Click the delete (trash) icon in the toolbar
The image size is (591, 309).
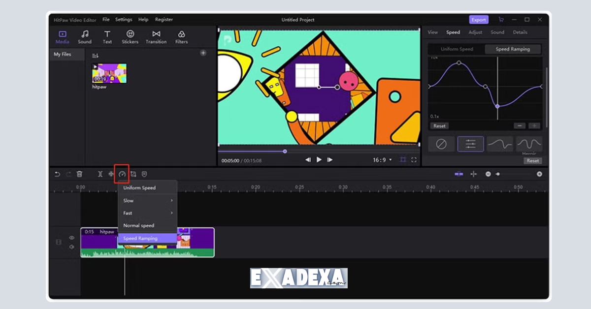tap(80, 174)
